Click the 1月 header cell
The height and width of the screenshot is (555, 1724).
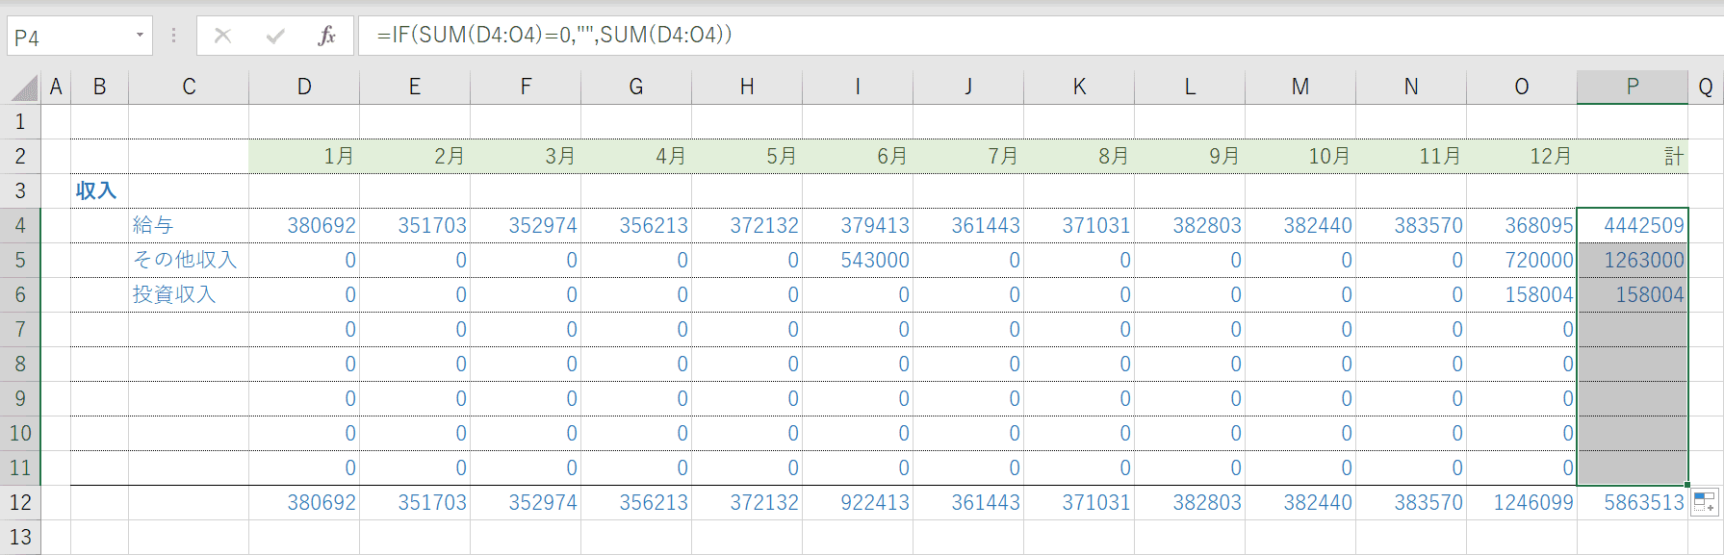click(x=304, y=157)
